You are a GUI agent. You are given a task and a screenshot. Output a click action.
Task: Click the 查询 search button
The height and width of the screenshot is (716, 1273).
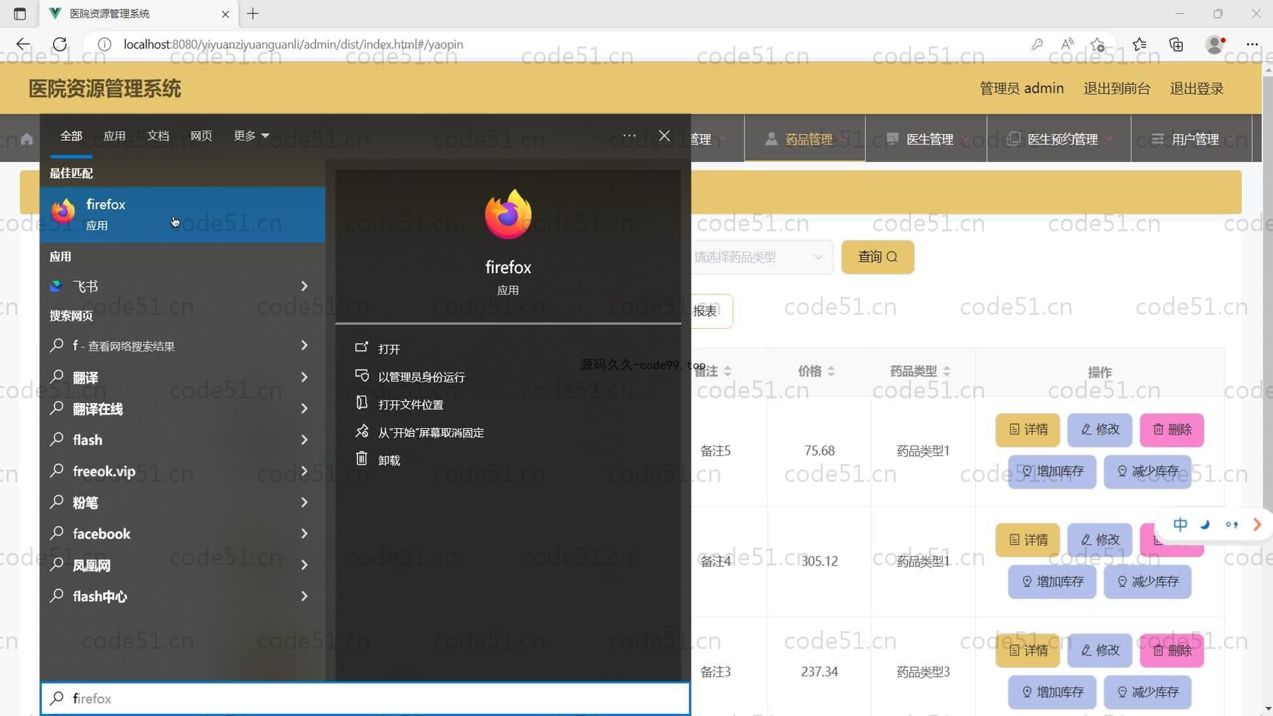(x=877, y=257)
